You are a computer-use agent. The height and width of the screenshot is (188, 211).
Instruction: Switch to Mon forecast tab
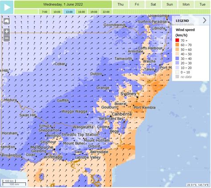(x=186, y=4)
